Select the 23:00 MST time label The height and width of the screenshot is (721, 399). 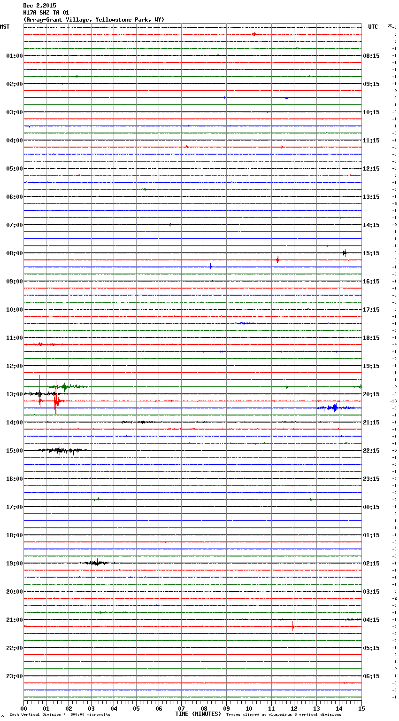(x=15, y=676)
